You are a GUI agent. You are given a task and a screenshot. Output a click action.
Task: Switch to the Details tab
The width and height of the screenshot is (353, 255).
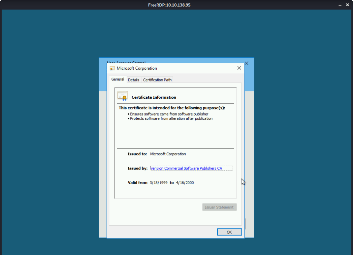coord(134,80)
